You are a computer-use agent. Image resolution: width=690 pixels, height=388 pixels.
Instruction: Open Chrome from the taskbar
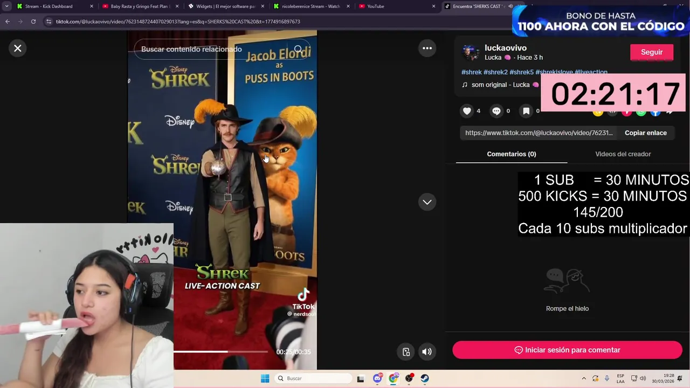394,378
